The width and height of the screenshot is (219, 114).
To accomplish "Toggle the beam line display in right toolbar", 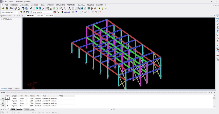I will point(218,20).
